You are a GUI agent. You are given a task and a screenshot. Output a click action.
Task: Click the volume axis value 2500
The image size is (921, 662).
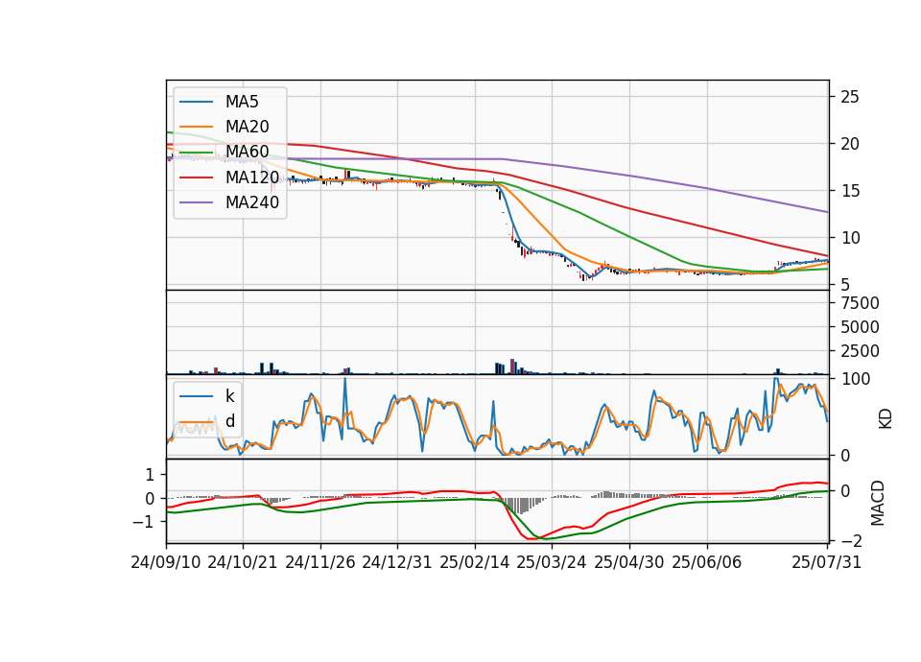click(860, 351)
